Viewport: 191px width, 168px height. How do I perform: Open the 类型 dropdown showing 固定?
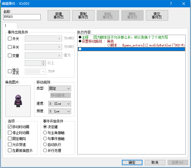click(x=60, y=88)
